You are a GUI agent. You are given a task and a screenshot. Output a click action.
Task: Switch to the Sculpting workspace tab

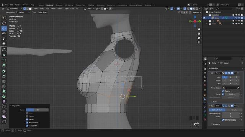pos(59,5)
